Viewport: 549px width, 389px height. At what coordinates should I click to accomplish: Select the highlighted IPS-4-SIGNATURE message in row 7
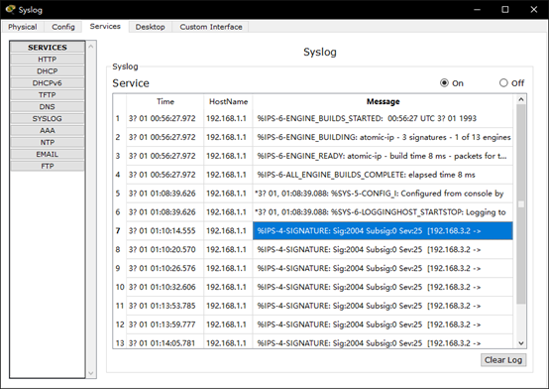[x=383, y=231]
